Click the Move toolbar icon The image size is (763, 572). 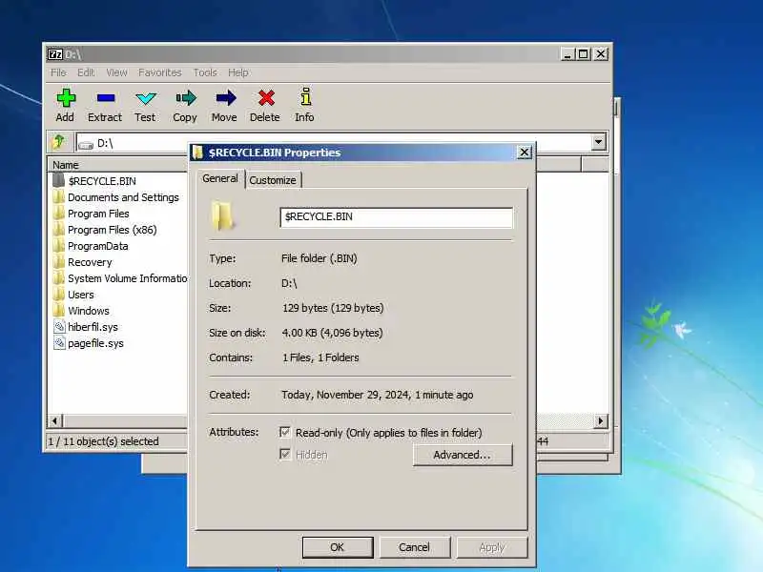(225, 98)
